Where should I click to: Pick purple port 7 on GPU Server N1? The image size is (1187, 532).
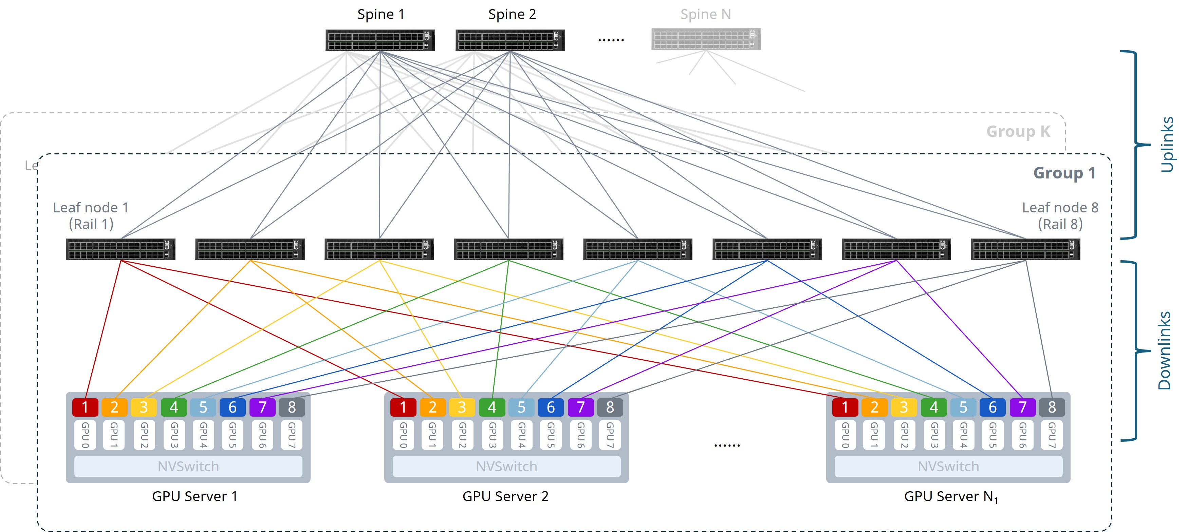[x=1023, y=407]
